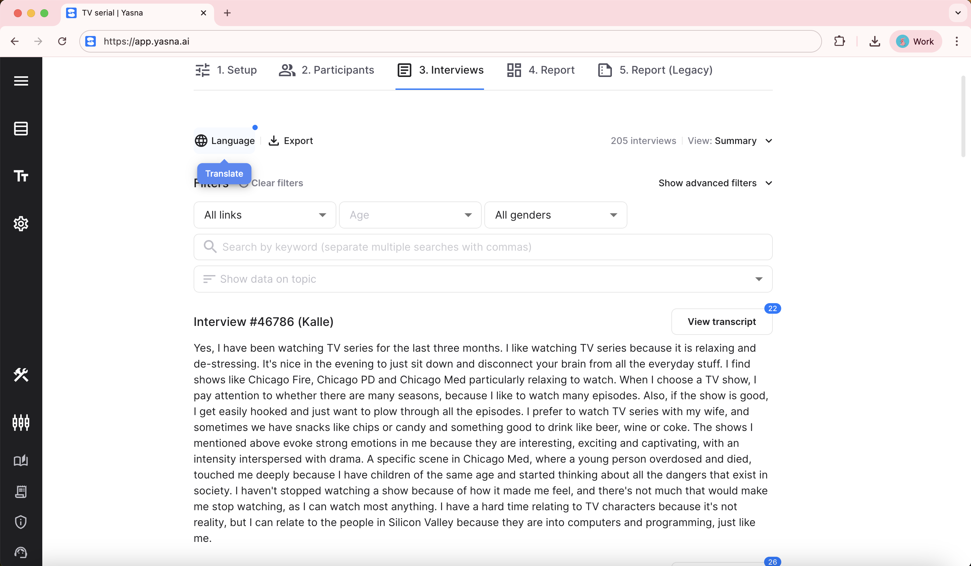971x566 pixels.
Task: Open the All links dropdown
Action: [265, 215]
